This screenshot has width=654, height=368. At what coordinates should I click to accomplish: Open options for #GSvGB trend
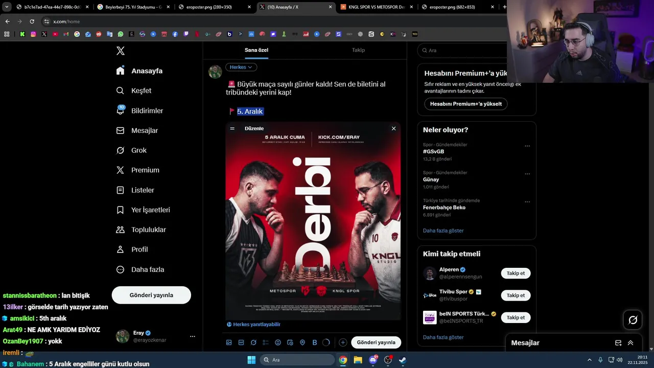coord(527,146)
